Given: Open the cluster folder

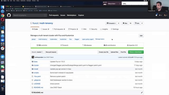Looking at the screenshot, I should [36, 65].
